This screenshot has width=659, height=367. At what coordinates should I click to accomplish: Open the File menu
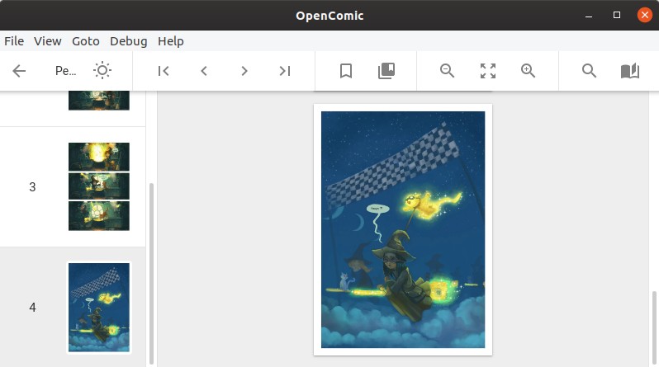(14, 41)
